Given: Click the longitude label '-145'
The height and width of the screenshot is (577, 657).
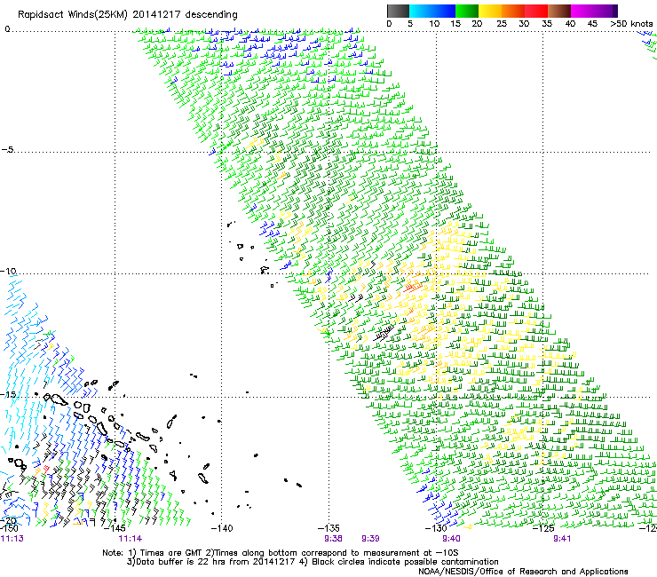Looking at the screenshot, I should (116, 528).
